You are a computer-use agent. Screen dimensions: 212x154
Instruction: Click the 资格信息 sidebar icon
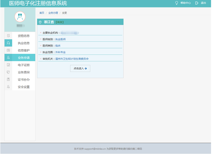[x=8, y=36]
